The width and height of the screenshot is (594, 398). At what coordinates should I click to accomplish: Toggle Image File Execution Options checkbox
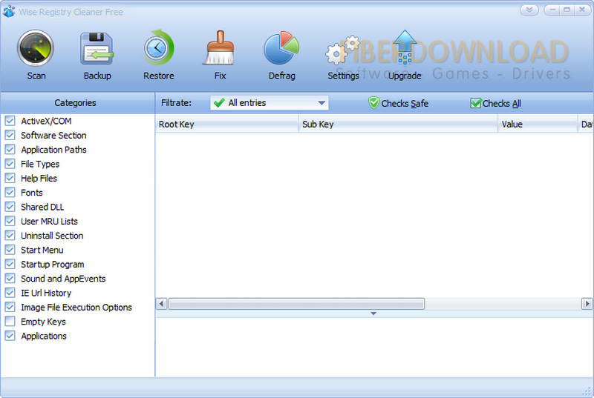click(x=10, y=308)
